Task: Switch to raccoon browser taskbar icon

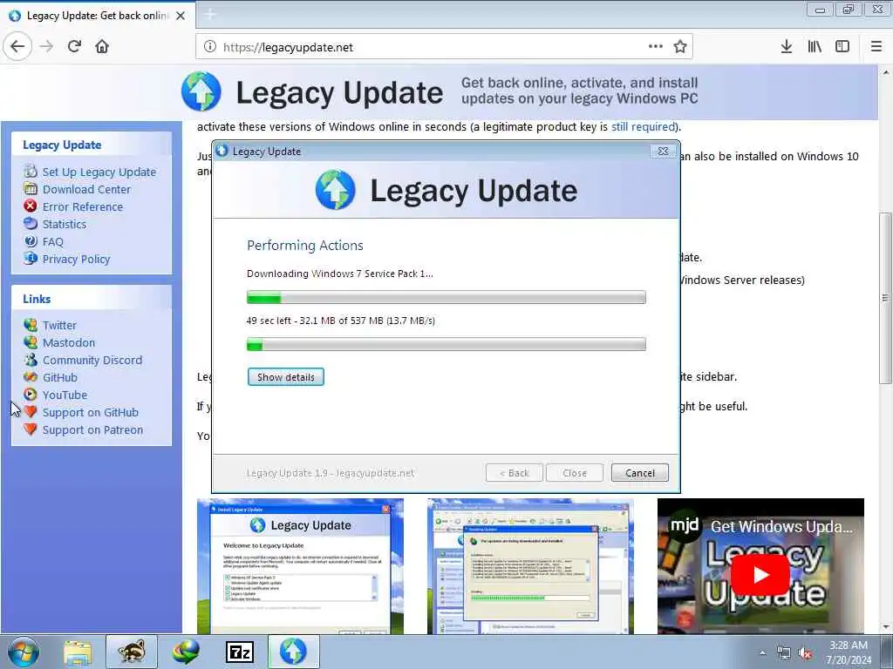Action: coord(131,652)
